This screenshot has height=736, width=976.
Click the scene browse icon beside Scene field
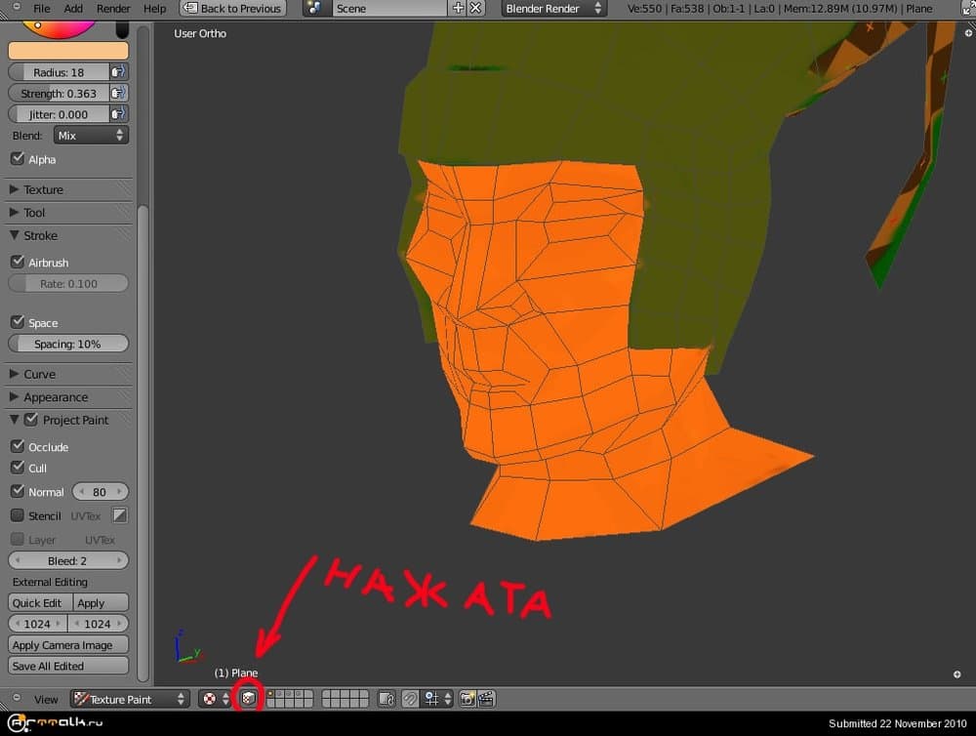[315, 9]
